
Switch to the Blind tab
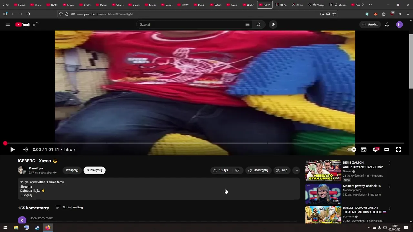199,5
